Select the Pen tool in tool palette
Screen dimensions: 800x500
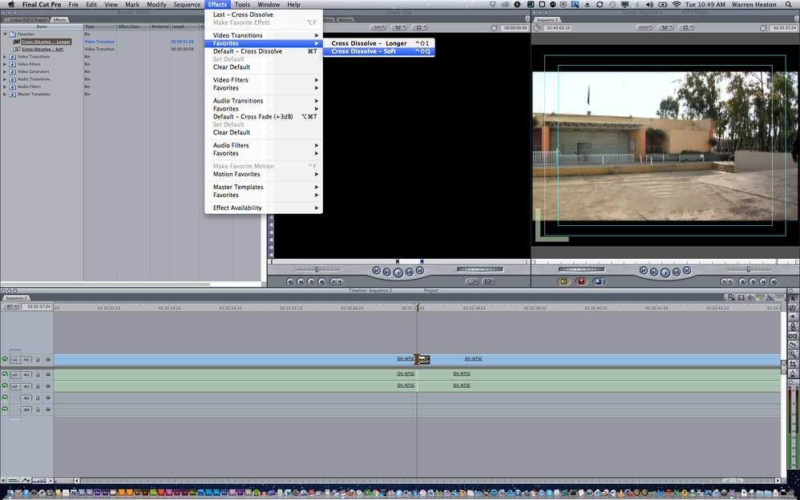(x=793, y=373)
